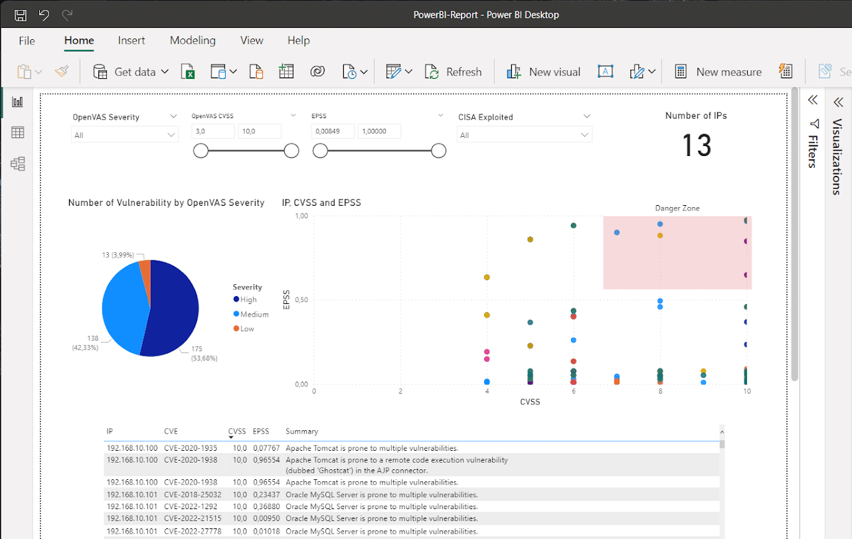Switch to the Data view in left sidebar
This screenshot has width=852, height=539.
coord(17,132)
